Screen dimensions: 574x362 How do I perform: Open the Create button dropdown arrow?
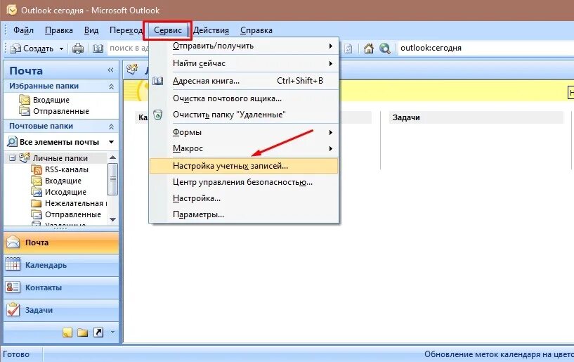click(62, 49)
